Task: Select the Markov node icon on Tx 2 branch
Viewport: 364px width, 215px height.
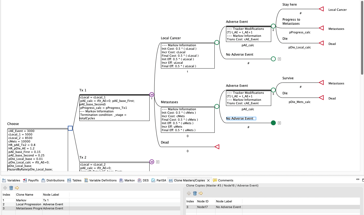Action: (x=152, y=162)
